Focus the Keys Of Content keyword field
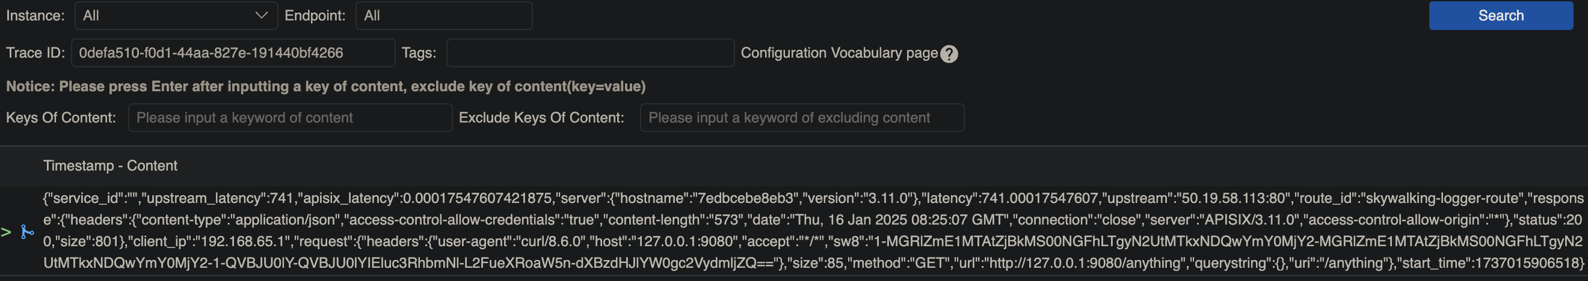The width and height of the screenshot is (1588, 281). [291, 118]
